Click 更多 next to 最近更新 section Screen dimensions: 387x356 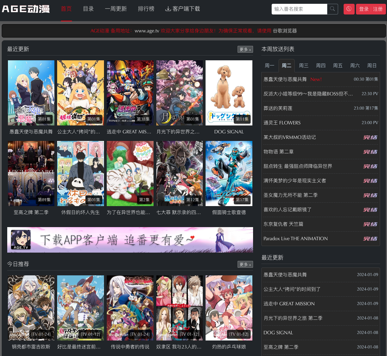point(245,49)
